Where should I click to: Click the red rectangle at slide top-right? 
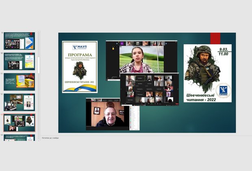coord(215,38)
